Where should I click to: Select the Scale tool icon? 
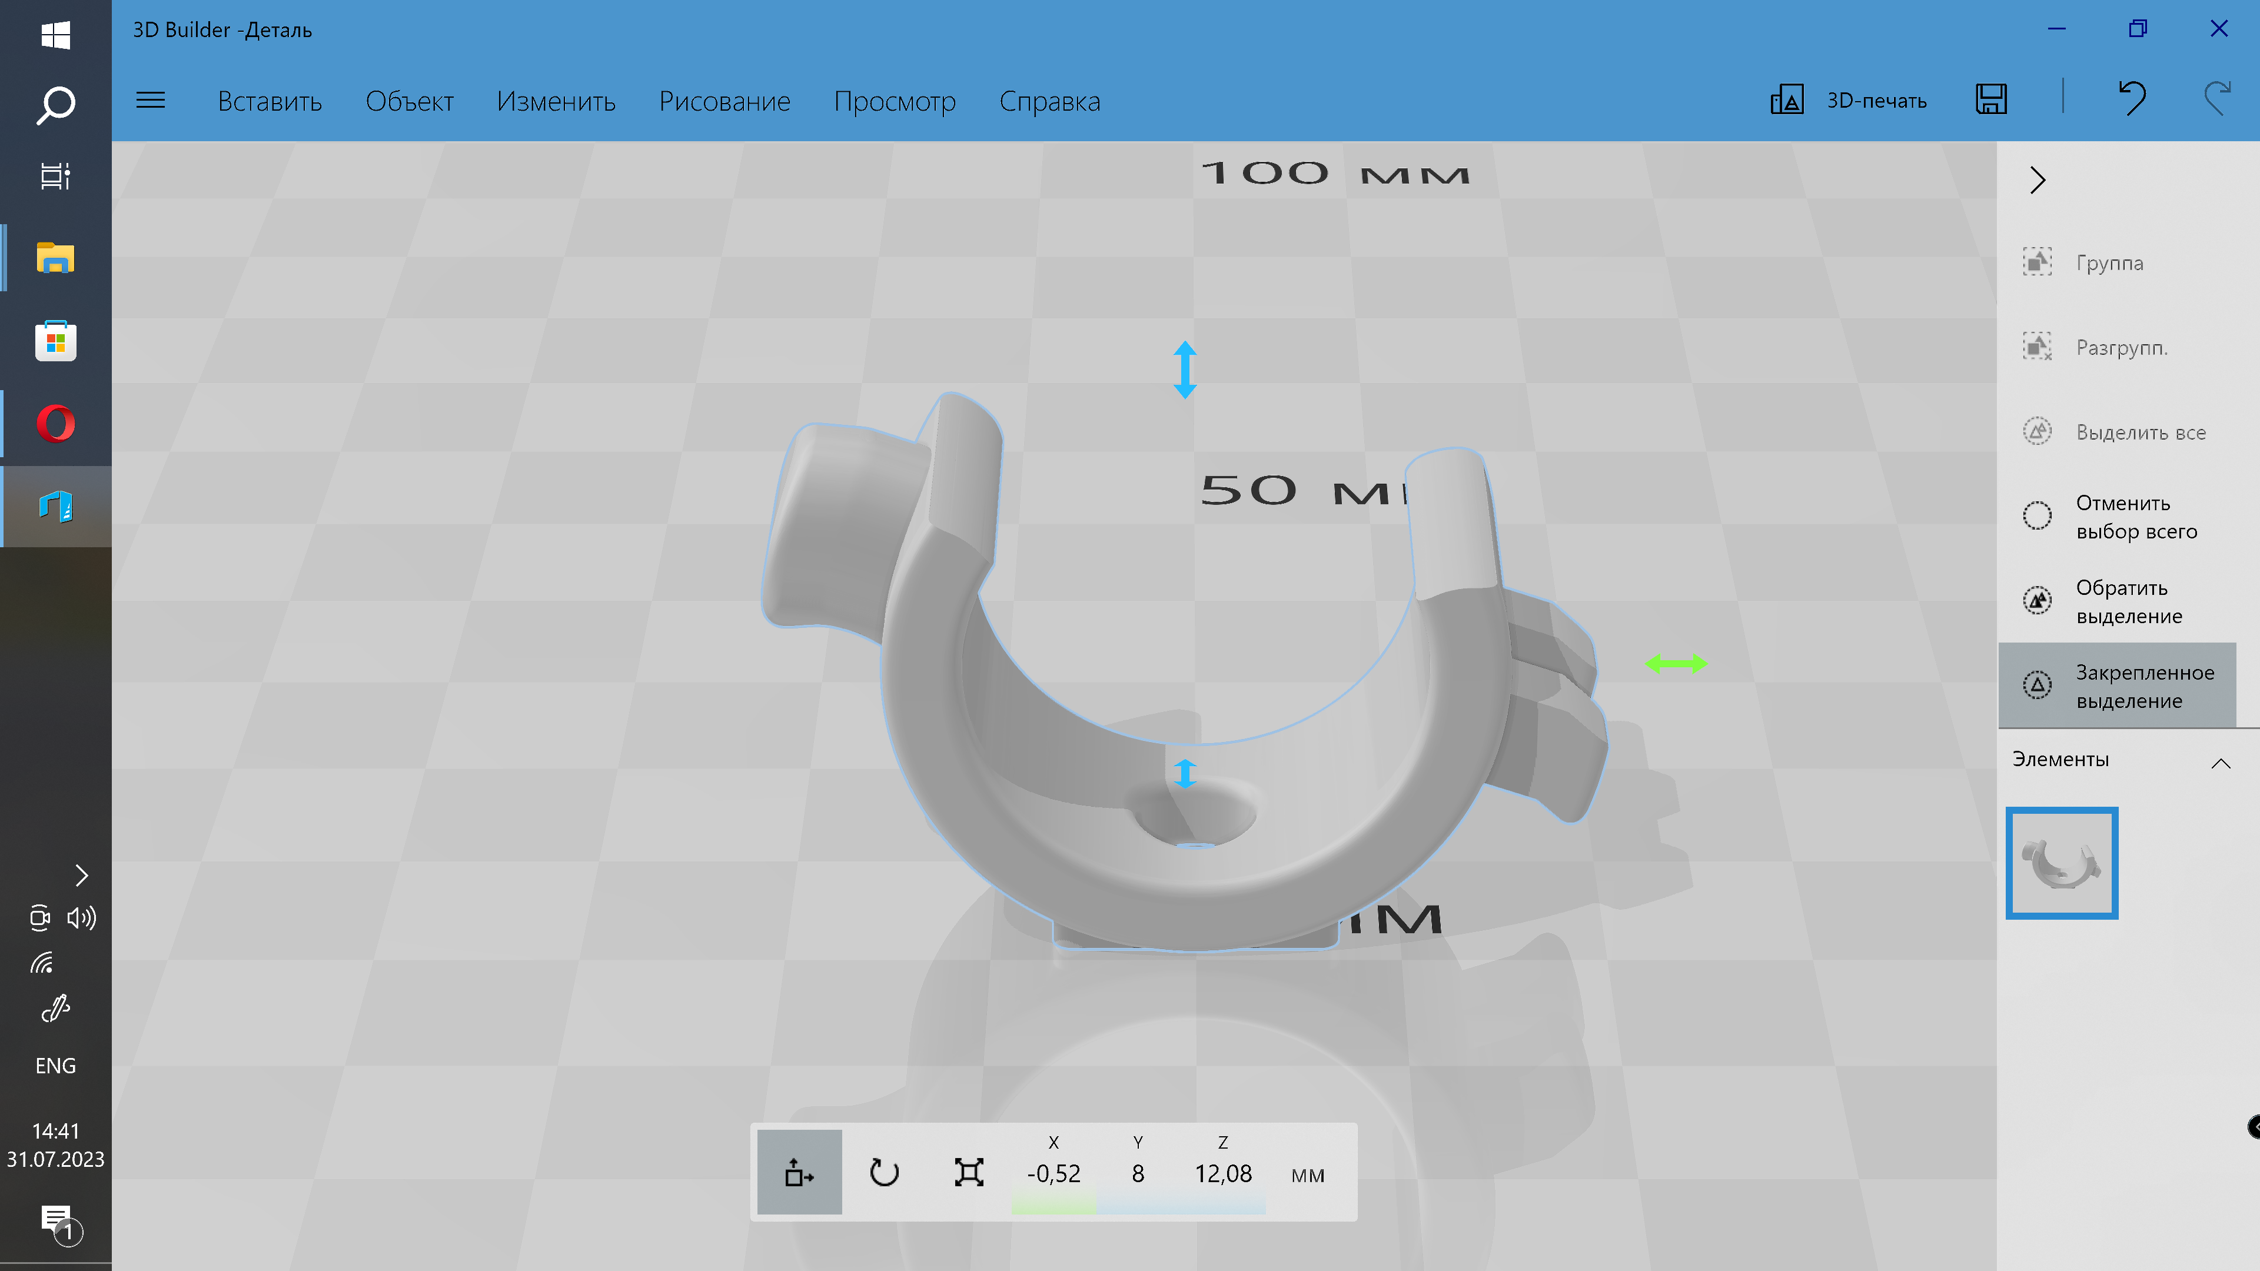pyautogui.click(x=969, y=1172)
